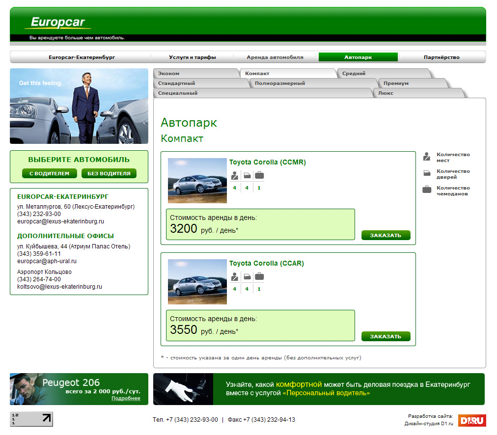This screenshot has width=497, height=435.
Task: Open the «Персональный водитель» service link
Action: [x=326, y=393]
